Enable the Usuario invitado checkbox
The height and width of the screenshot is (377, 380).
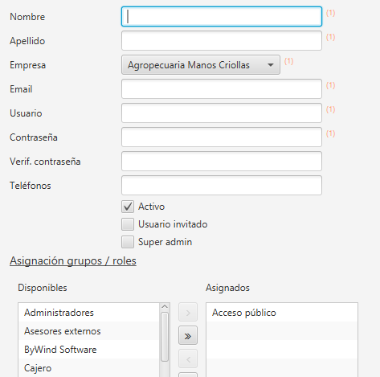click(x=128, y=224)
